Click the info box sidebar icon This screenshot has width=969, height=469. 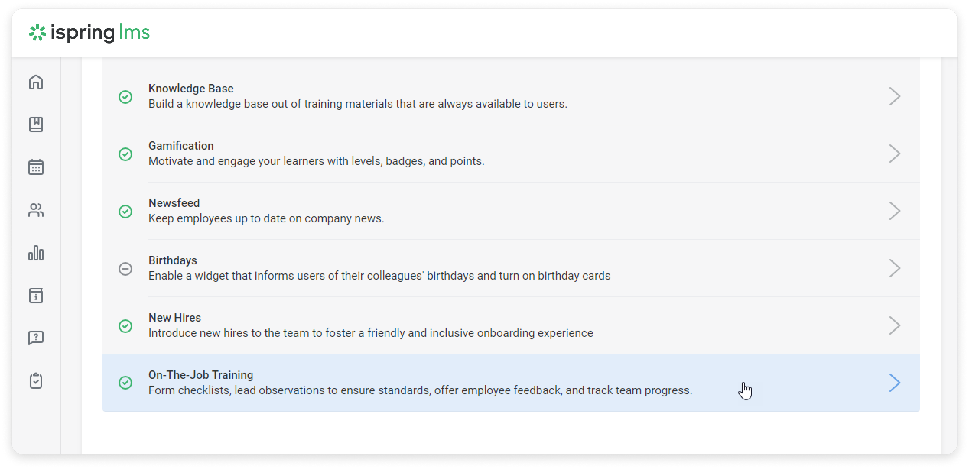point(36,296)
